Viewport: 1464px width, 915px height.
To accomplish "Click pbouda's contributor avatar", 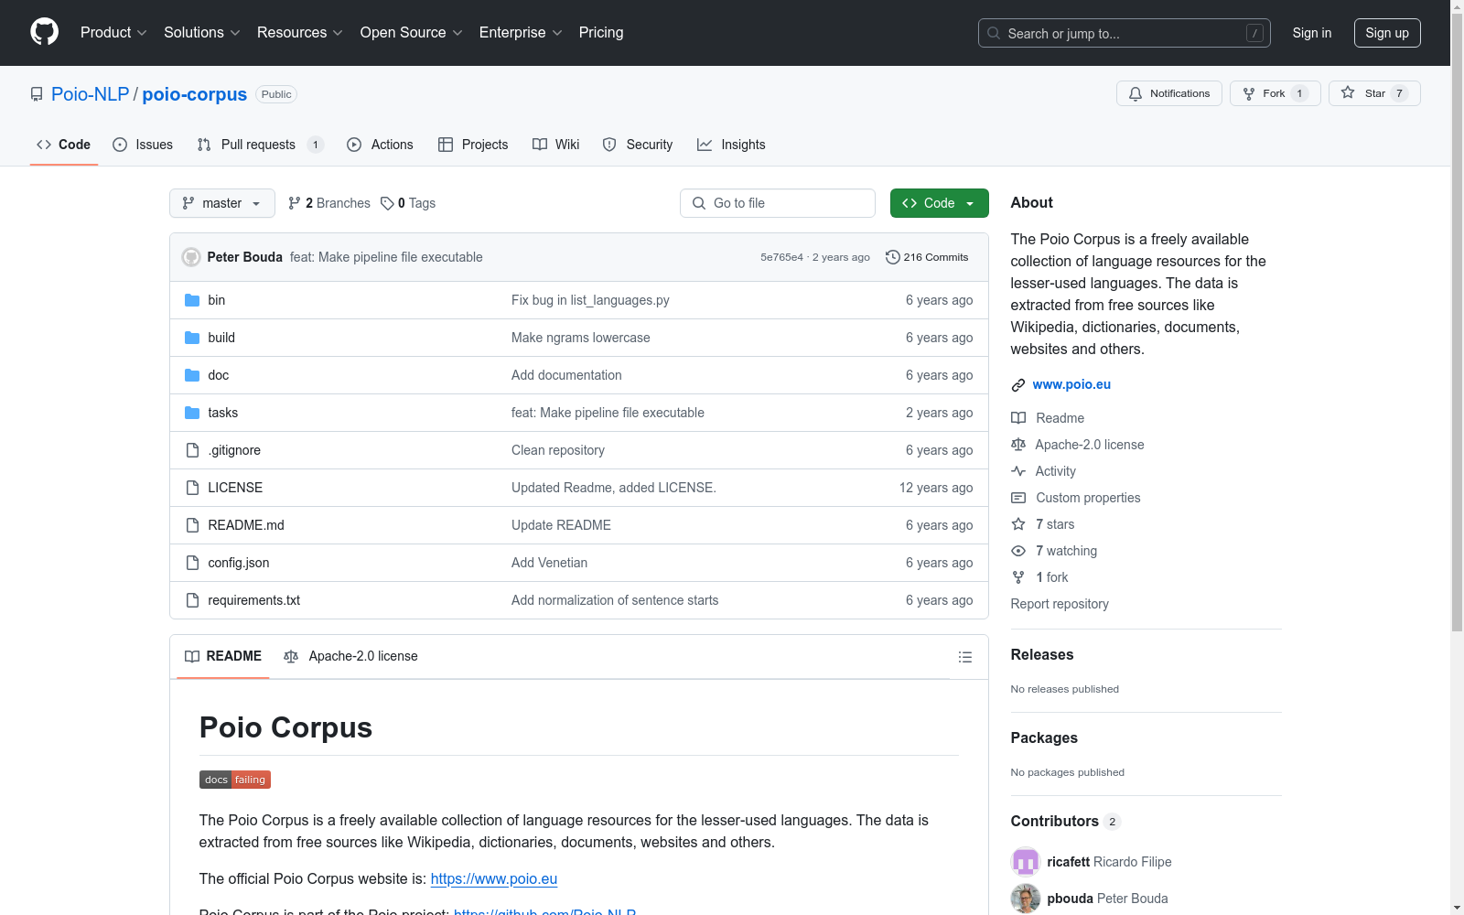I will point(1026,899).
